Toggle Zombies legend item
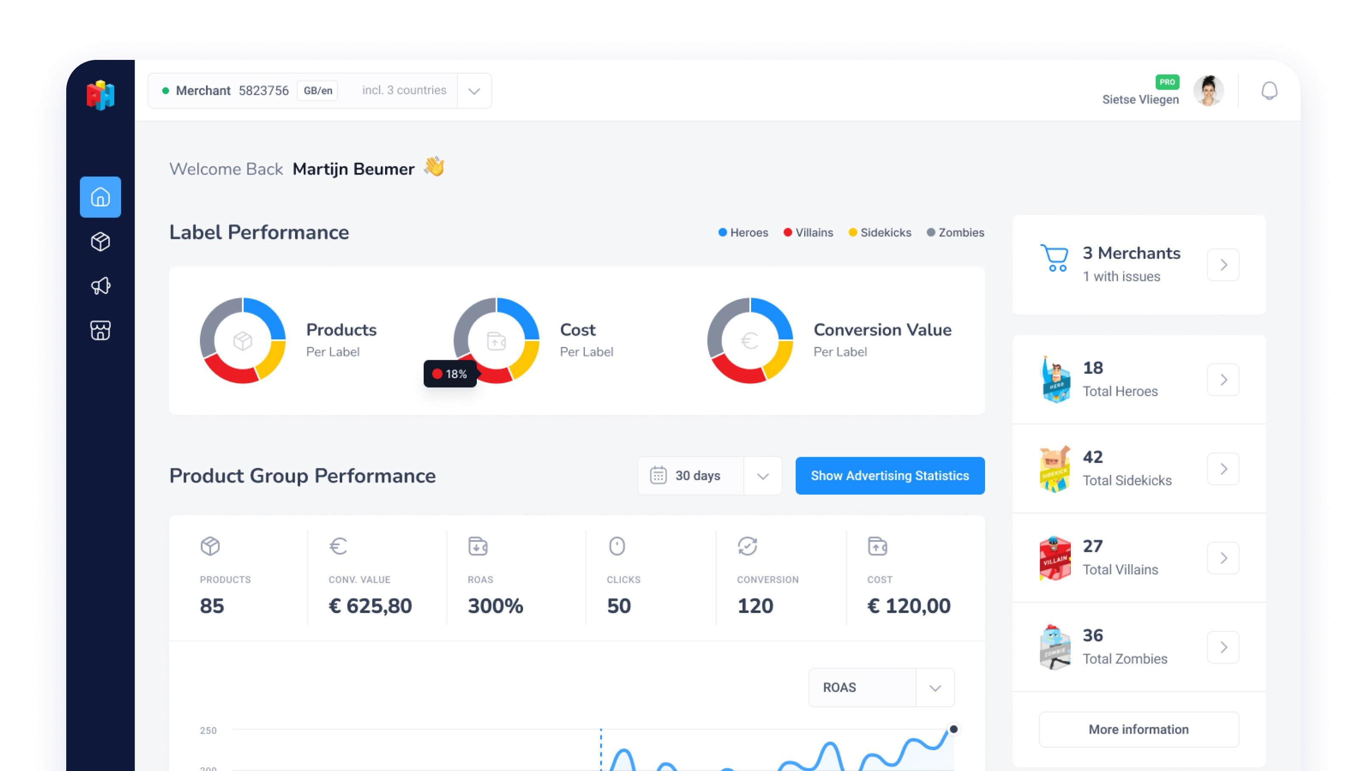This screenshot has height=771, width=1368. tap(955, 233)
